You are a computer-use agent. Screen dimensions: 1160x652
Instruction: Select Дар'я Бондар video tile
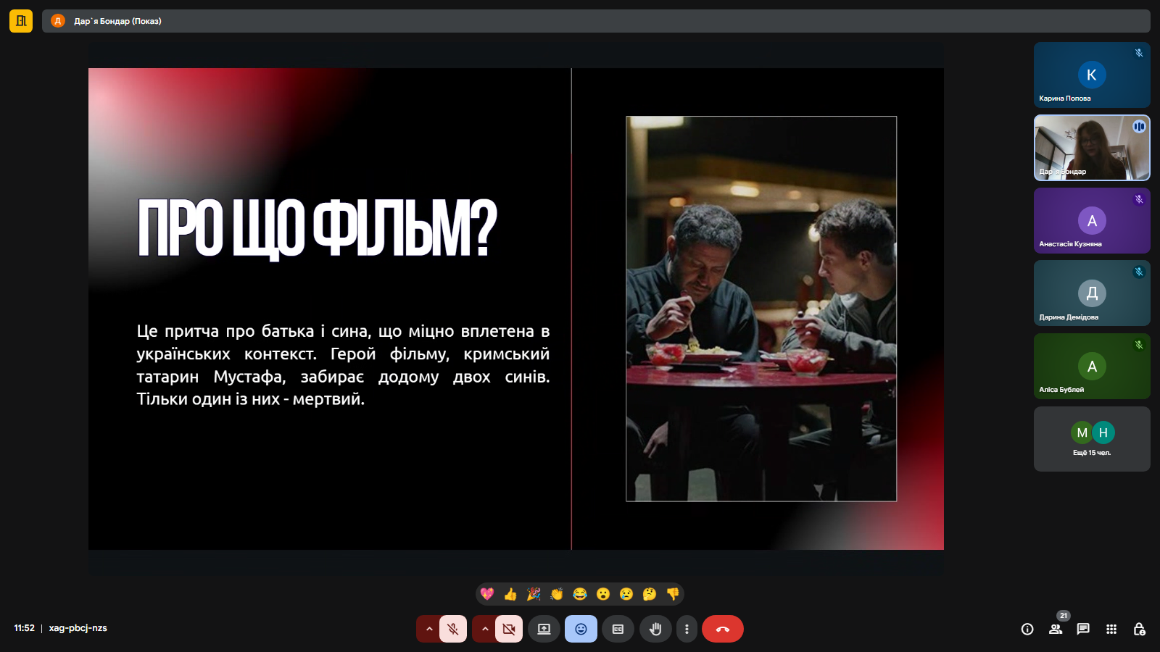pos(1091,148)
